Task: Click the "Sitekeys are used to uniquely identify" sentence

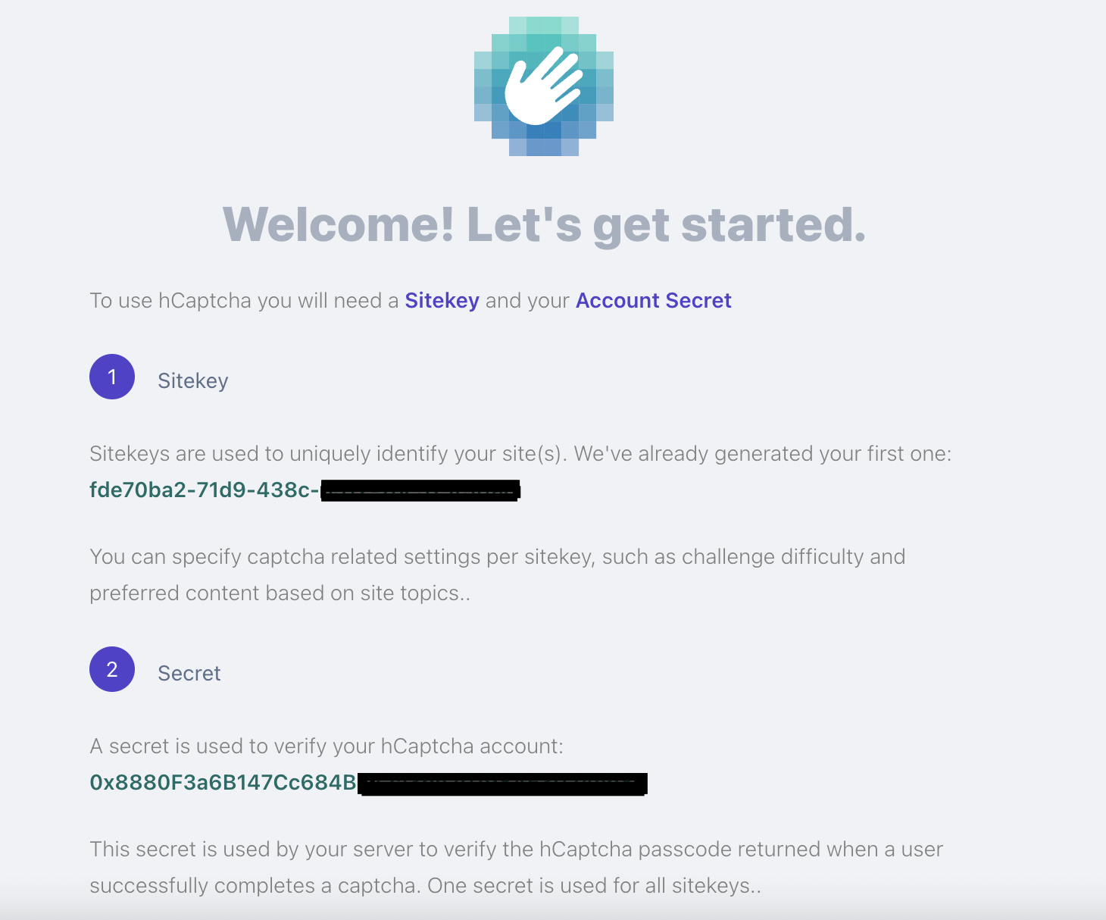Action: (520, 454)
